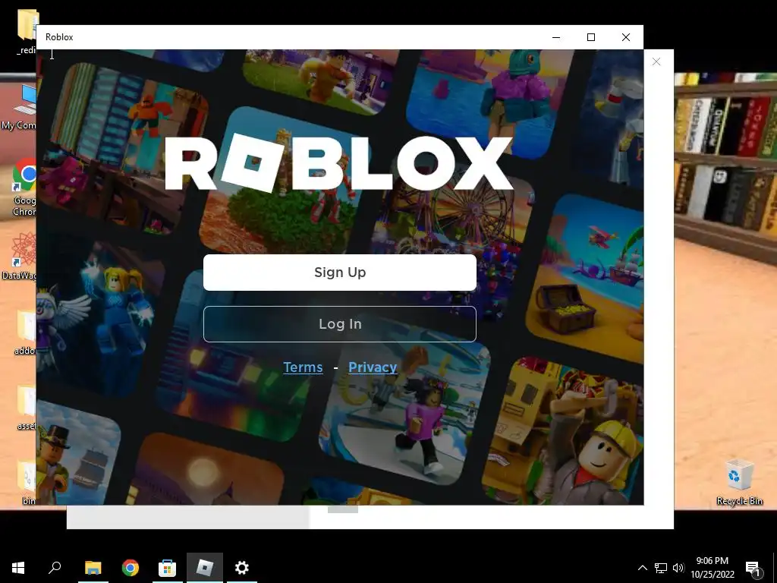Launch Chrome from the taskbar

131,568
